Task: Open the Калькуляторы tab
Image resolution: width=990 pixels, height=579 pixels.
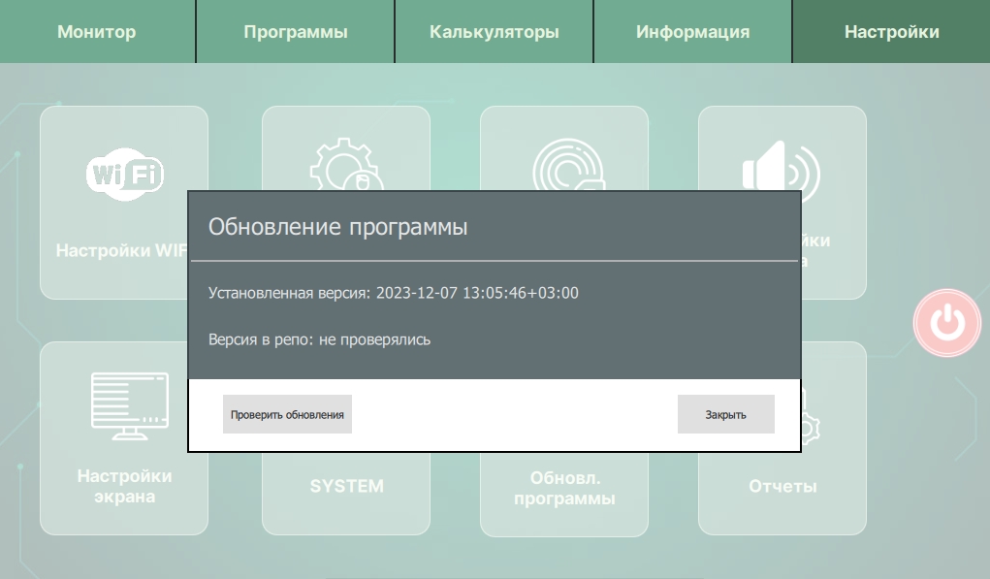Action: click(494, 32)
